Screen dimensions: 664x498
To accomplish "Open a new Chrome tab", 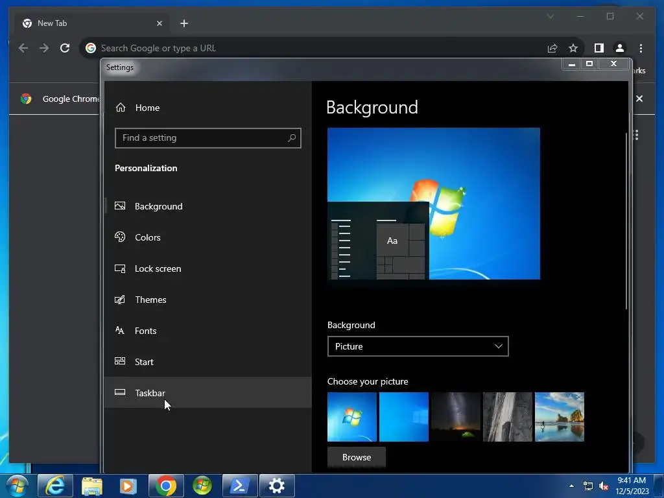I will [184, 23].
